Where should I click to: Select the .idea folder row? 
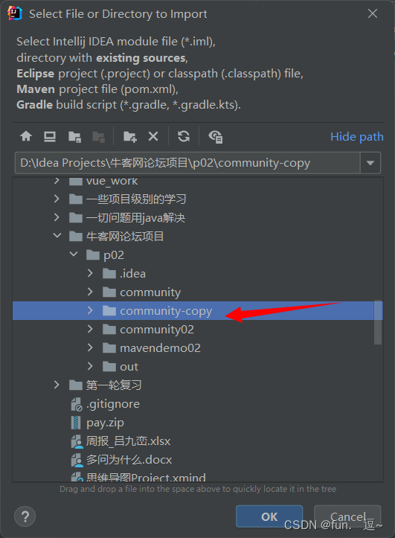(x=198, y=273)
